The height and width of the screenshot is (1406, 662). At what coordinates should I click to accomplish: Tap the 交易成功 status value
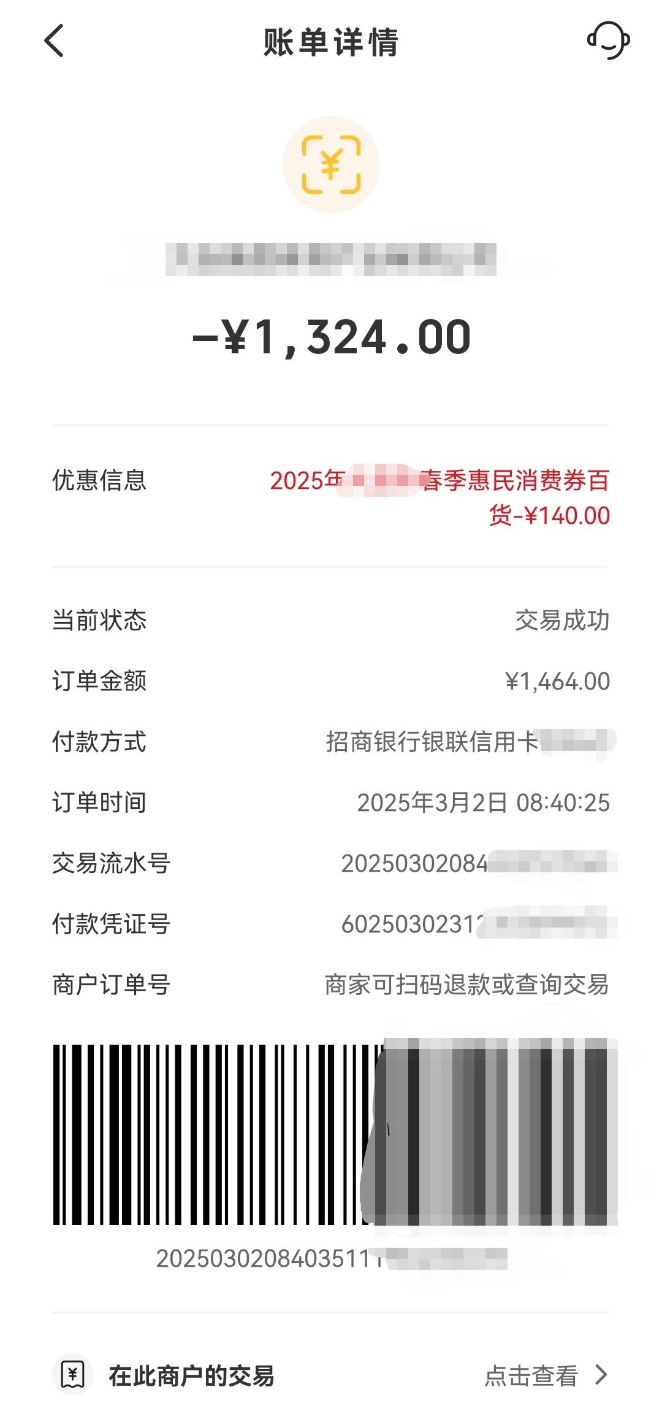pyautogui.click(x=563, y=620)
